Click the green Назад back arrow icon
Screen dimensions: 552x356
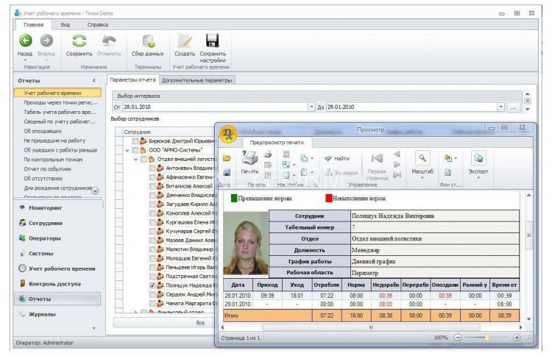point(24,41)
